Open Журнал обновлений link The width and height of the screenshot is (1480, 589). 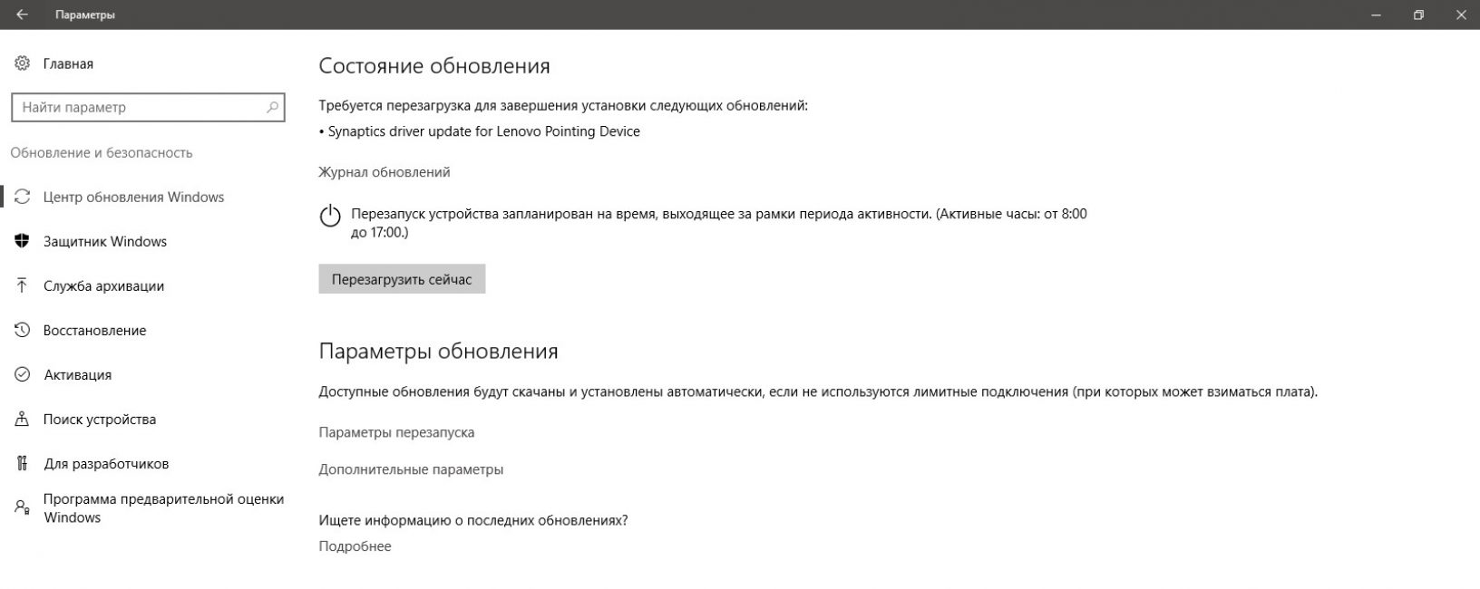[385, 172]
